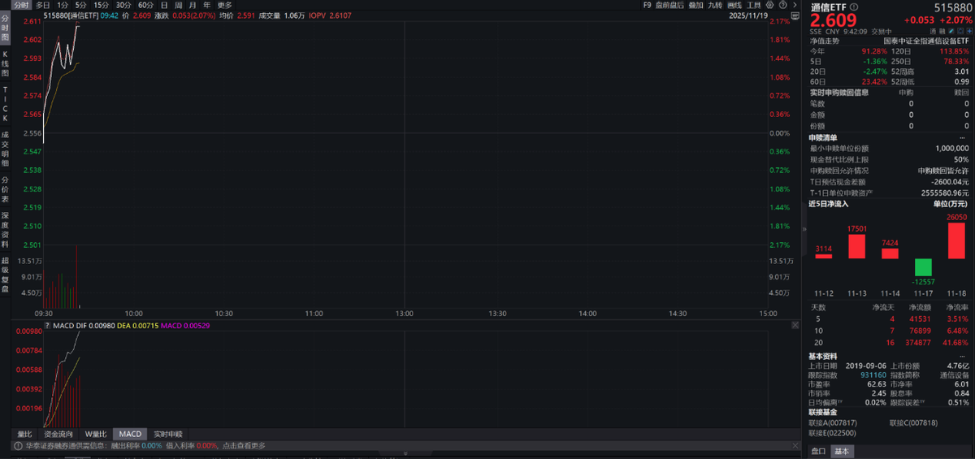The image size is (975, 459).
Task: Select the MACD indicator tab
Action: [130, 434]
